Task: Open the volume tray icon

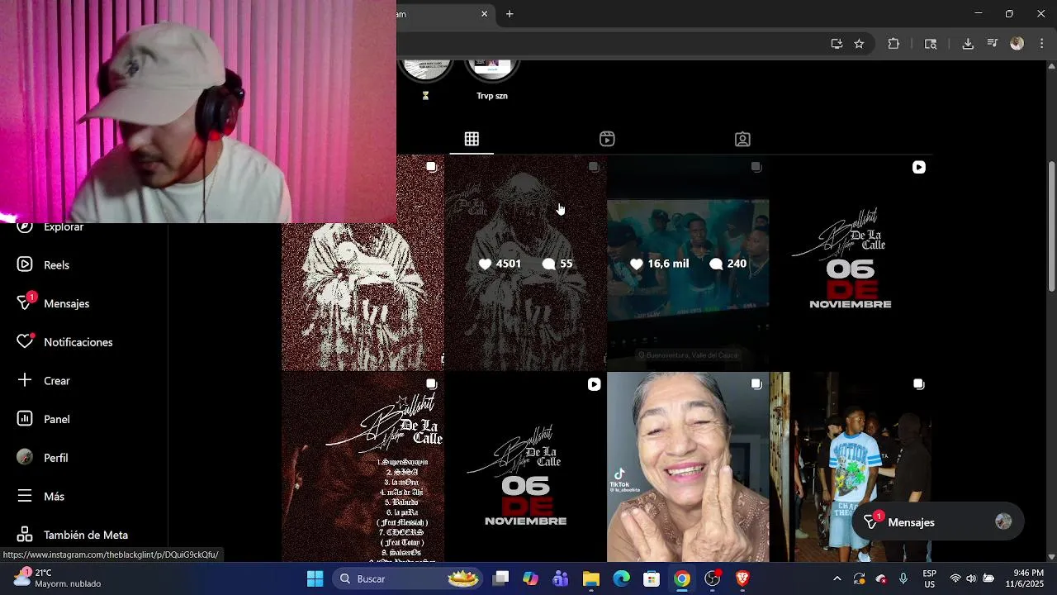Action: pos(971,578)
